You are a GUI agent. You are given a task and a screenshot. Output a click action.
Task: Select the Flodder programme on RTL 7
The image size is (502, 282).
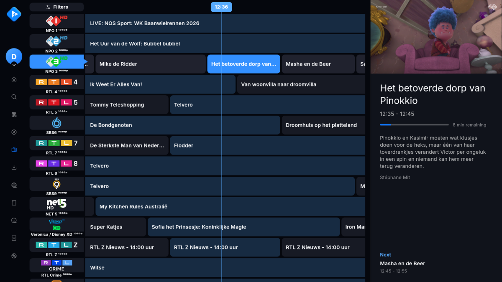(268, 146)
